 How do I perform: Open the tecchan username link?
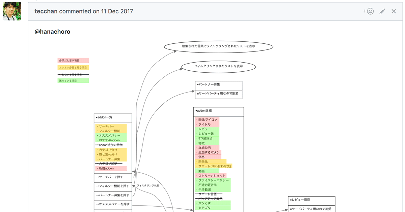point(46,11)
